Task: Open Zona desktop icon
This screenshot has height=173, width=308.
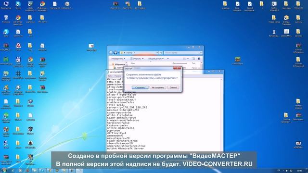Action: [6, 33]
